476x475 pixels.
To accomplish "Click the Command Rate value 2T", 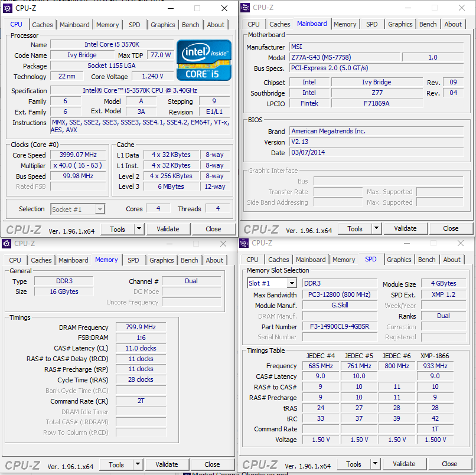I will tap(141, 401).
